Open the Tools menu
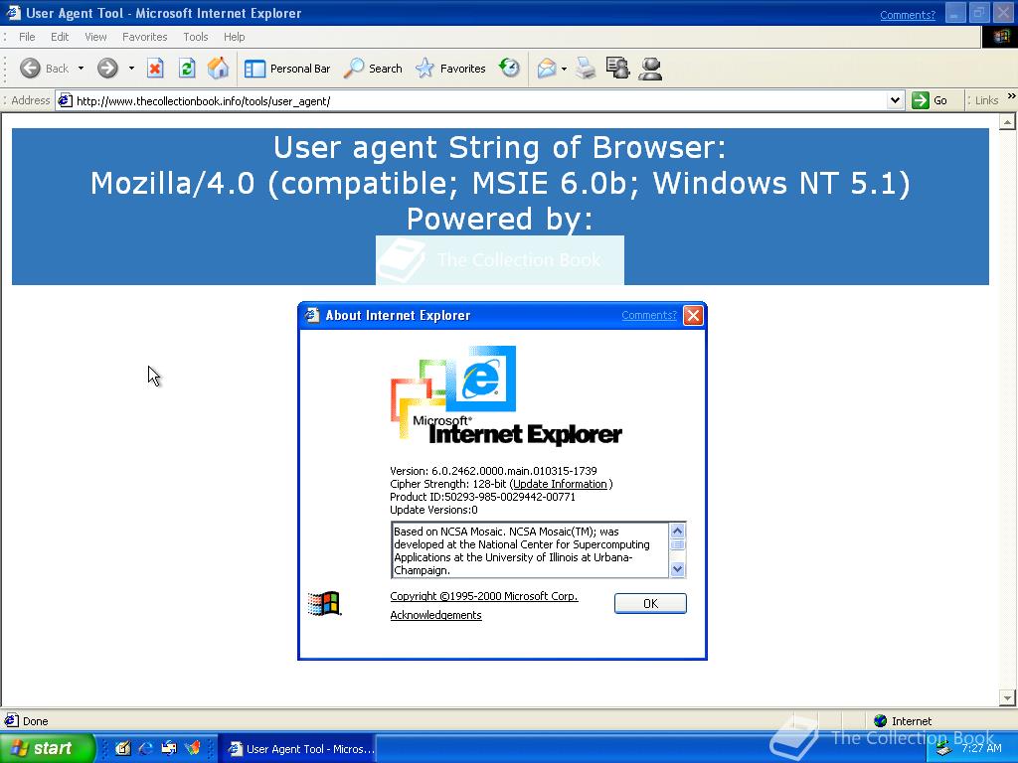This screenshot has width=1018, height=763. (x=196, y=37)
